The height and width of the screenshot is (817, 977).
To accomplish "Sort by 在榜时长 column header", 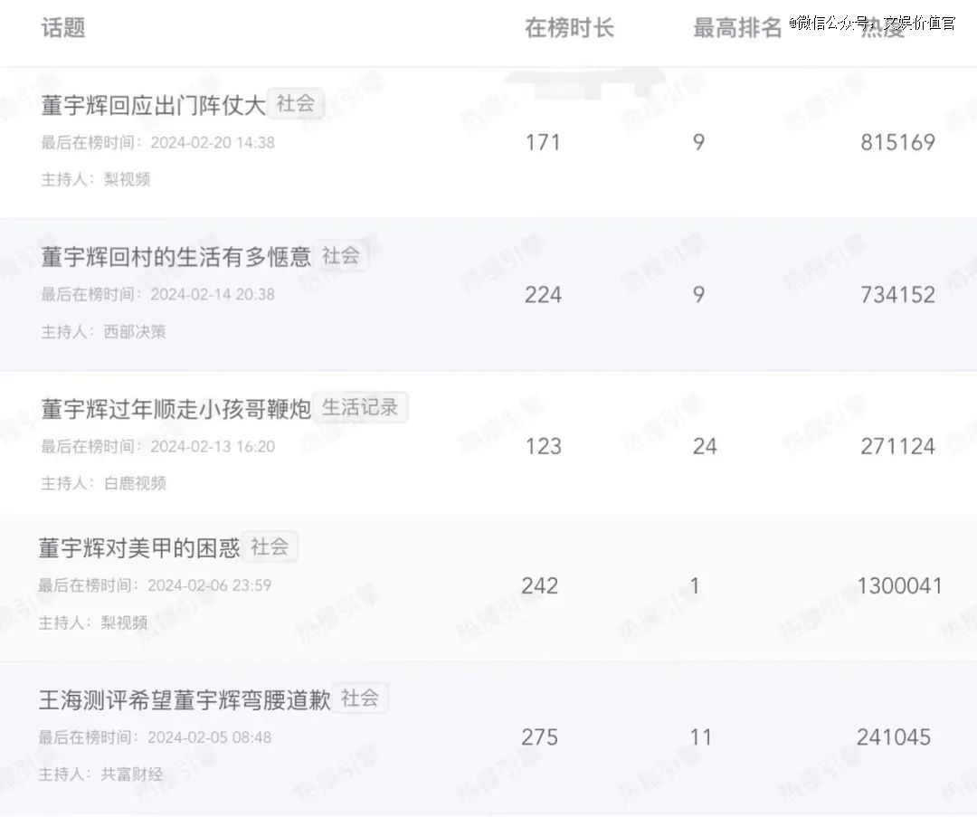I will 569,28.
